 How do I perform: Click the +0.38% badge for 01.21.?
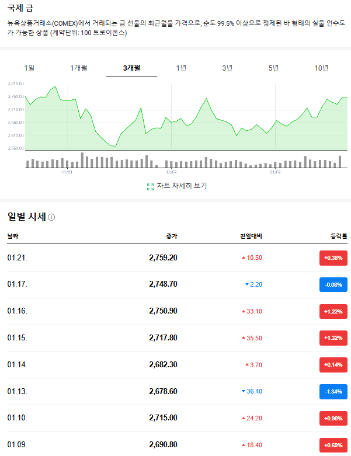pos(333,257)
